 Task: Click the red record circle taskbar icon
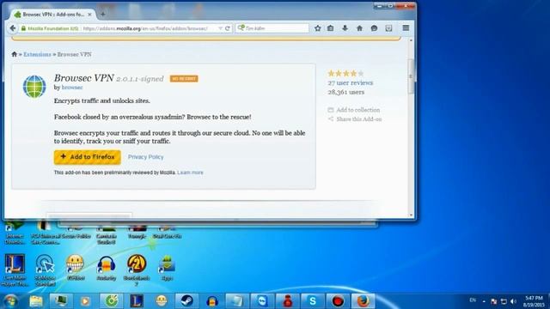point(338,301)
